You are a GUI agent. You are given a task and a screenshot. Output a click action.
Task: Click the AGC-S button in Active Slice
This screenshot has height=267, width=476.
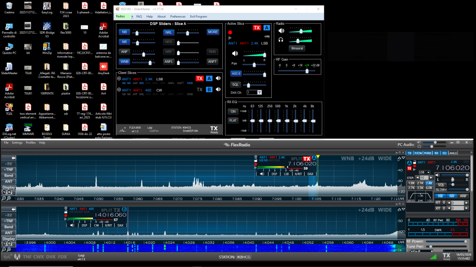point(236,74)
